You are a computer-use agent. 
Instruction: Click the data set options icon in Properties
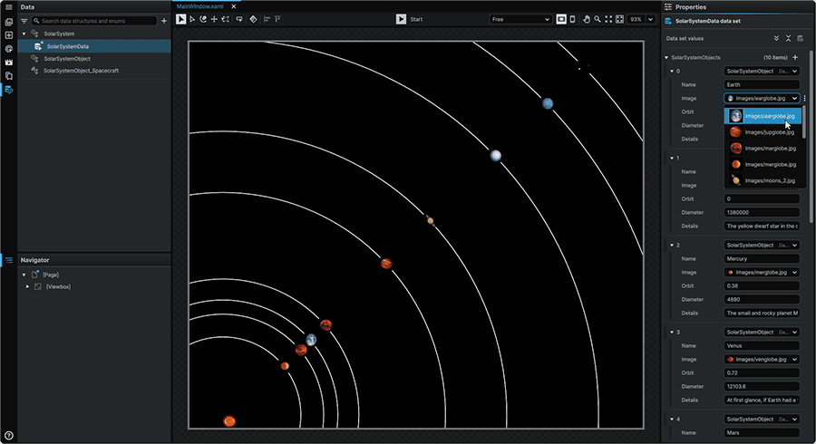click(x=801, y=38)
